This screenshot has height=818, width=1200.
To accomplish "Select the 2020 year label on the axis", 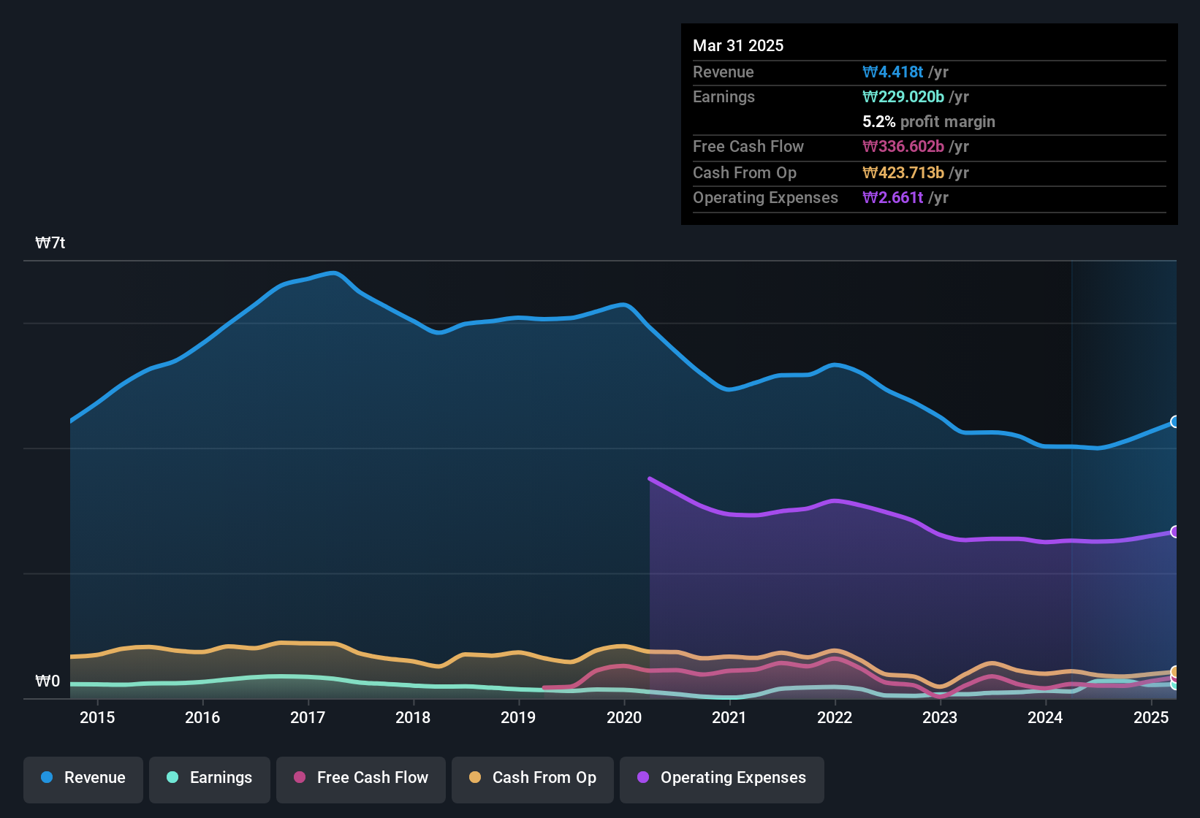I will pyautogui.click(x=623, y=718).
